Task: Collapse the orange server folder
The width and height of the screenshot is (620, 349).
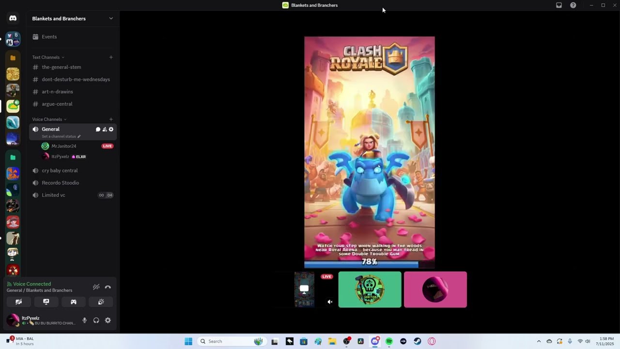Action: point(13,58)
